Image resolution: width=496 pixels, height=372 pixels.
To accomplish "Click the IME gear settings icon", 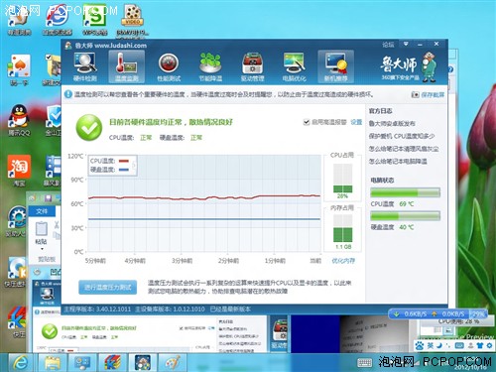I will (489, 346).
